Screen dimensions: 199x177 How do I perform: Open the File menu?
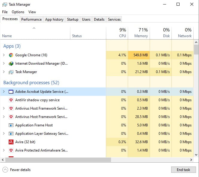5,12
